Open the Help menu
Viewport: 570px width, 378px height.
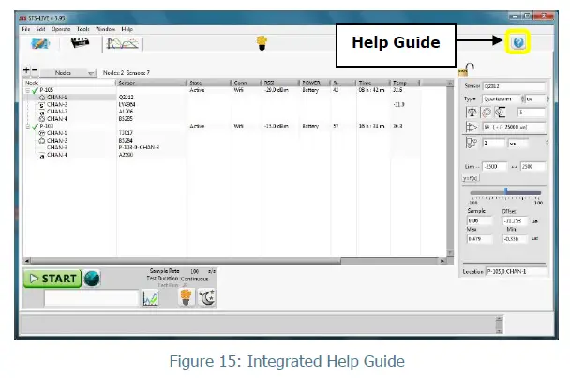click(x=127, y=29)
